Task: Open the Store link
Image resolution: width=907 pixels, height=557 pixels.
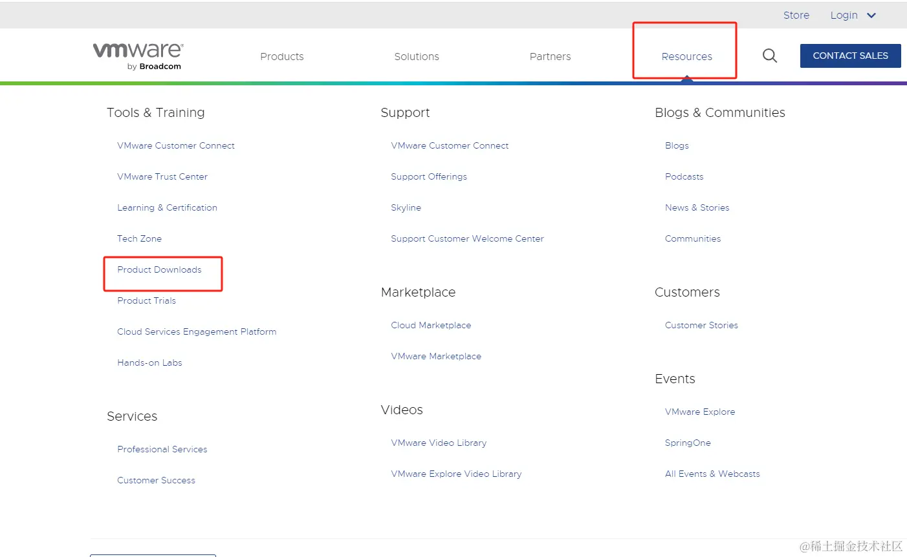Action: coord(796,15)
